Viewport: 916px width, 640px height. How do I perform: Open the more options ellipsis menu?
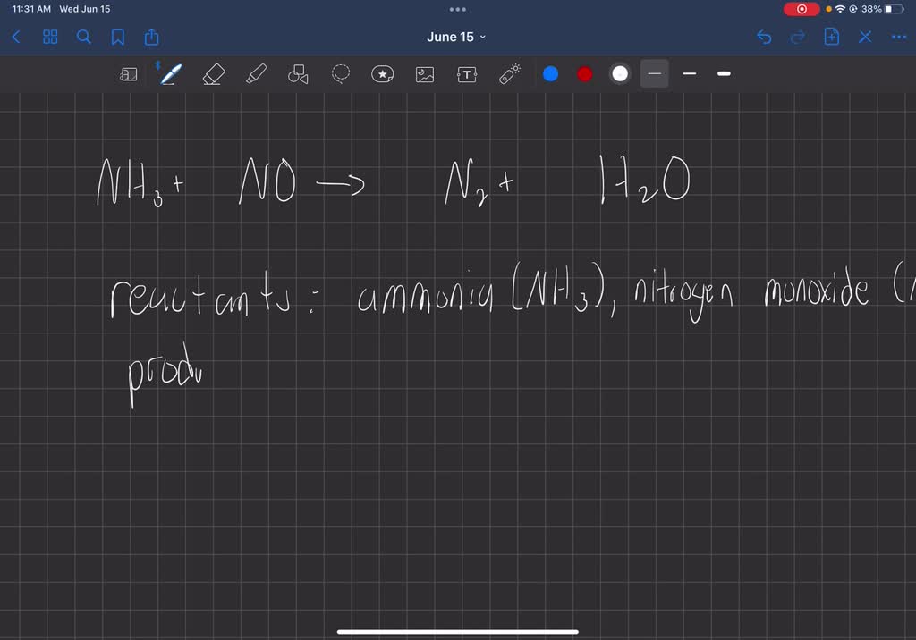(x=899, y=37)
